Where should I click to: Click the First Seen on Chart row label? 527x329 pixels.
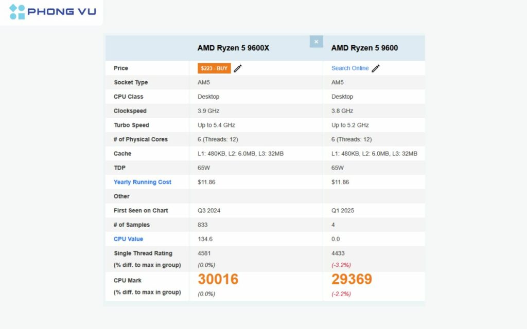click(139, 210)
